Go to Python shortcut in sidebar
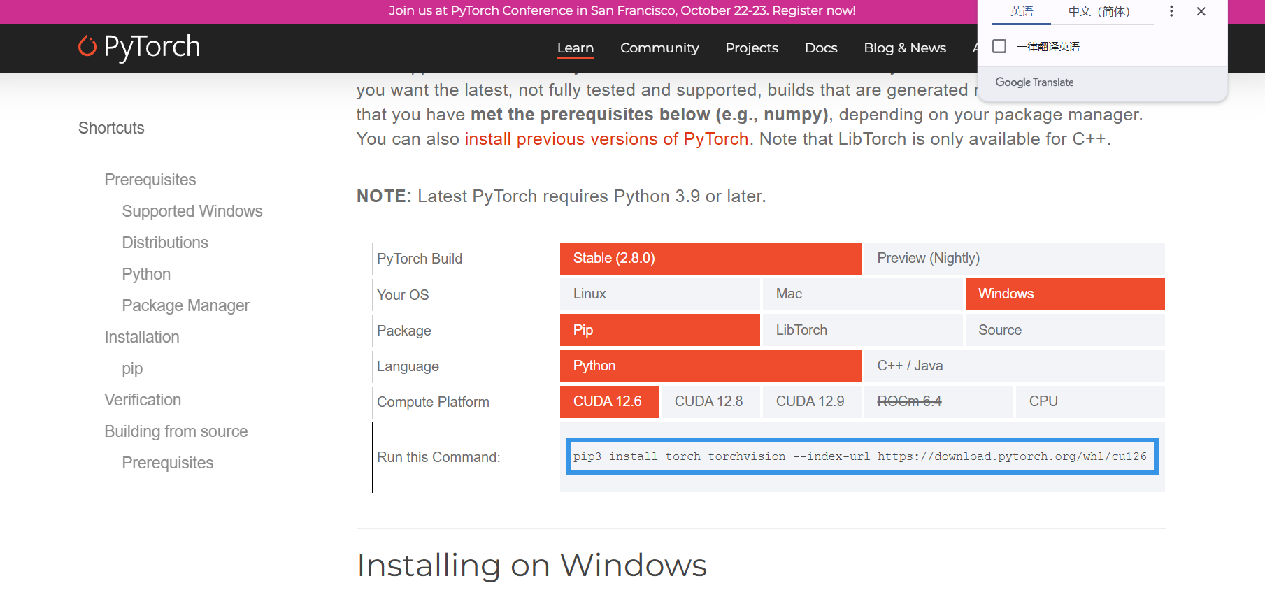This screenshot has width=1265, height=590. tap(146, 274)
